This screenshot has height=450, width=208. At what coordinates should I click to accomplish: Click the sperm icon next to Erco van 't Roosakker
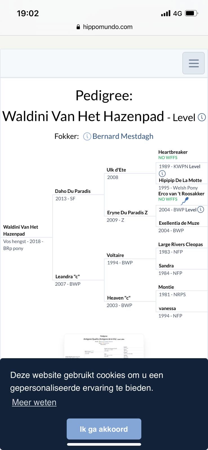click(x=185, y=201)
